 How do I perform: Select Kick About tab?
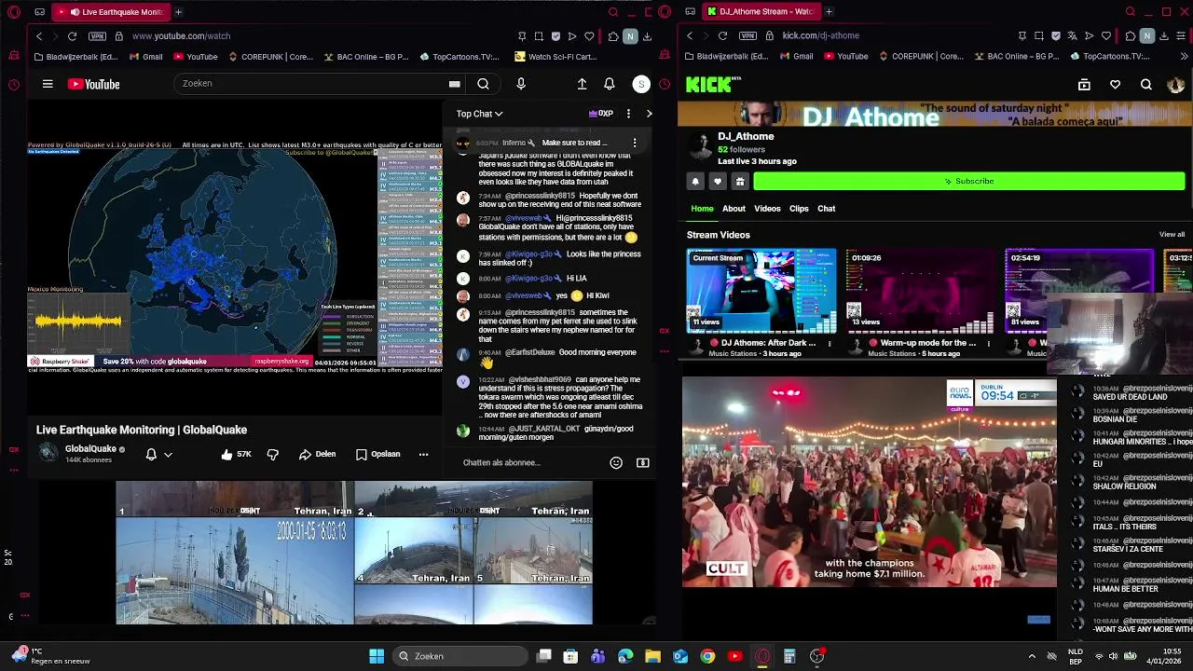click(x=734, y=209)
